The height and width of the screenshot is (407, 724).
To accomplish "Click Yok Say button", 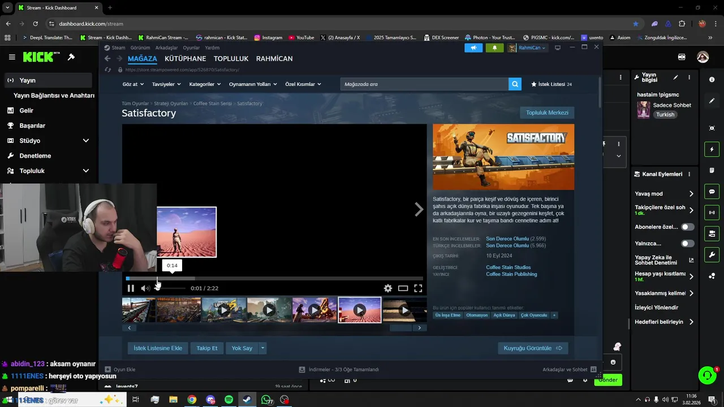I will click(x=242, y=348).
